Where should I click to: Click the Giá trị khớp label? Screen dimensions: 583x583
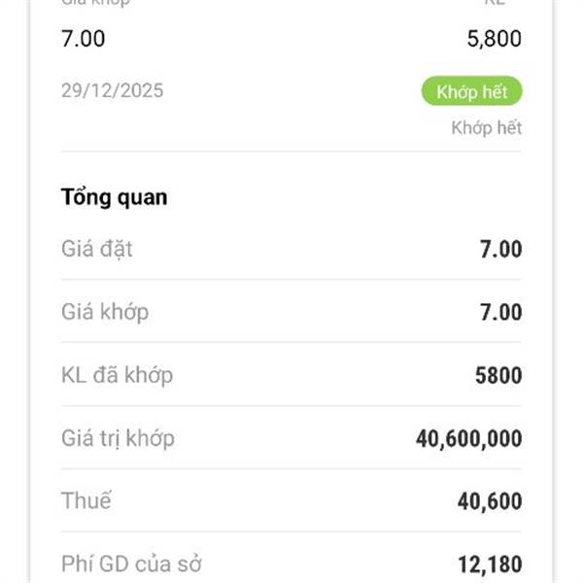pos(118,438)
